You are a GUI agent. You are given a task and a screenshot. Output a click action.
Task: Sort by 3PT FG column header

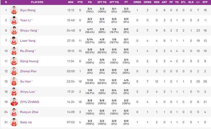pos(114,2)
